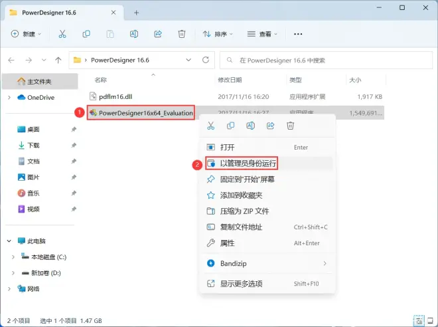Screen dimensions: 438x327
Task: Go up one folder level arrow
Action: [x=58, y=60]
